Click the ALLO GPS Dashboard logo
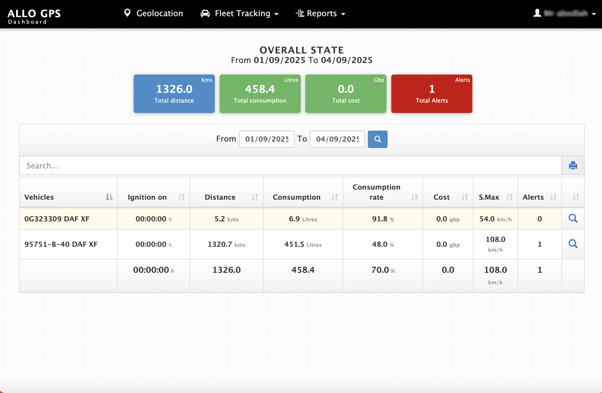The image size is (602, 393). tap(34, 16)
